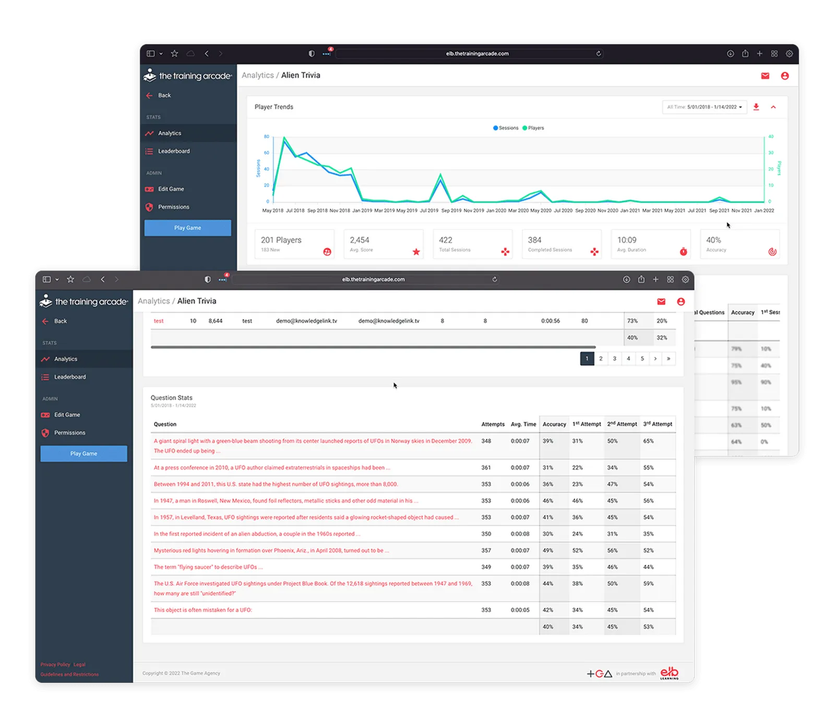Collapse the Player Trends panel in the back window

tap(773, 107)
